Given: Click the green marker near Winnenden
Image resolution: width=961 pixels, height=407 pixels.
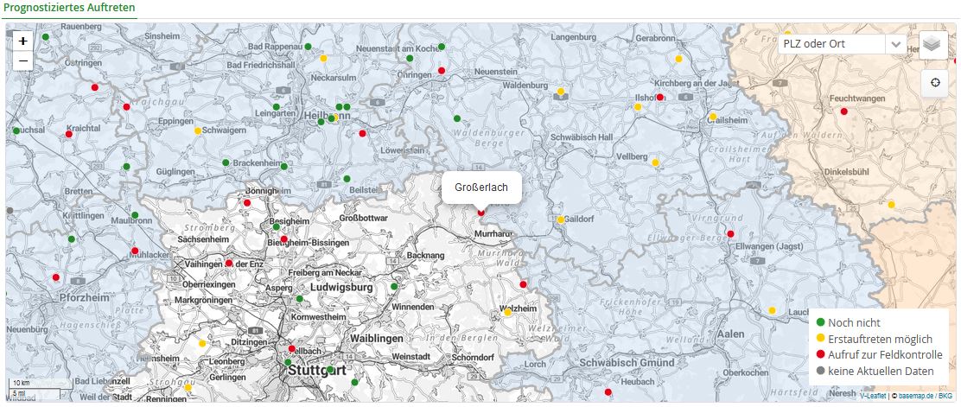Looking at the screenshot, I should 394,286.
